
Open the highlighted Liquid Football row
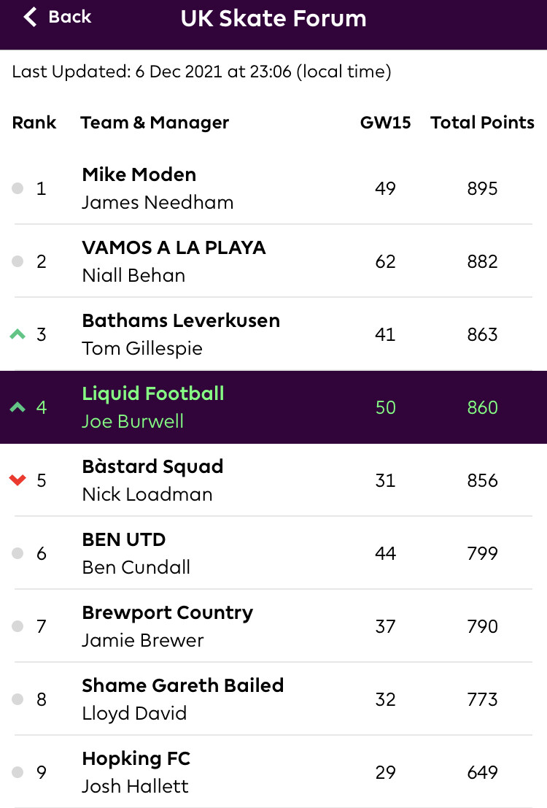(273, 407)
